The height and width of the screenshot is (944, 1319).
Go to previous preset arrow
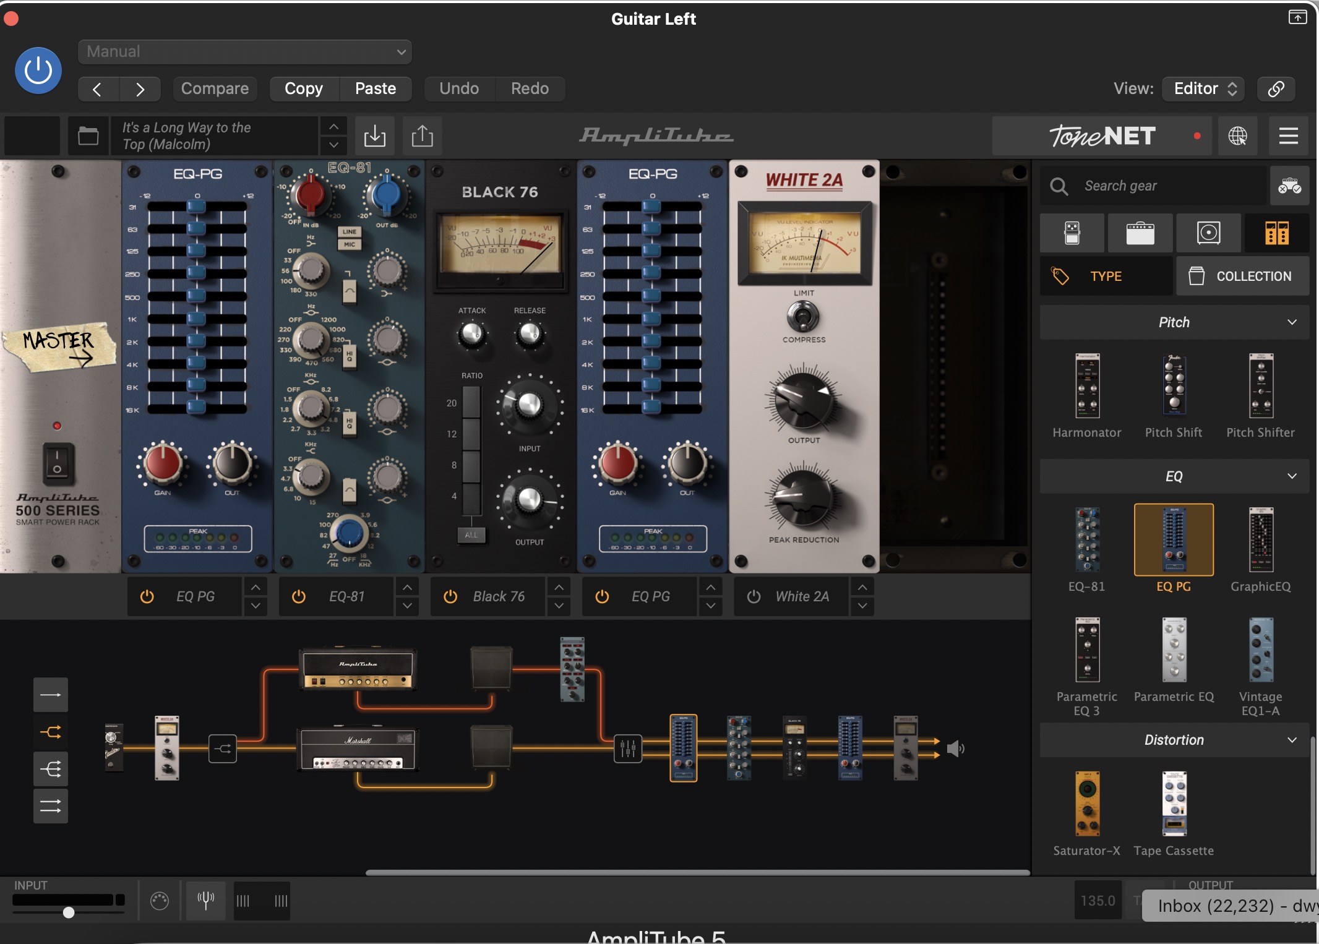(98, 89)
